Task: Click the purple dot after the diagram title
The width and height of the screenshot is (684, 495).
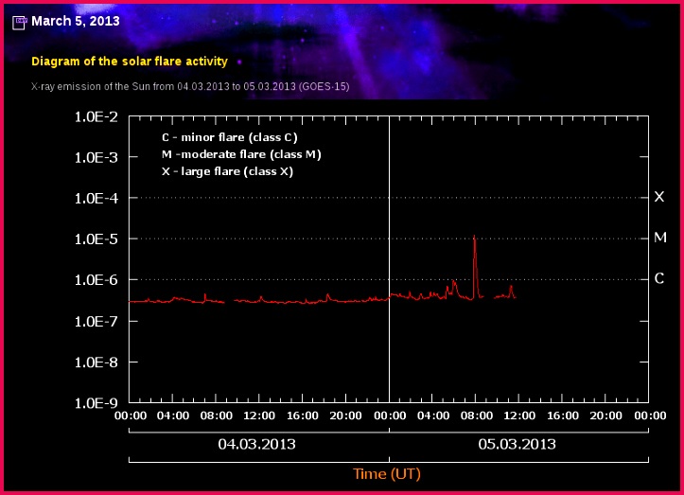Action: (238, 62)
